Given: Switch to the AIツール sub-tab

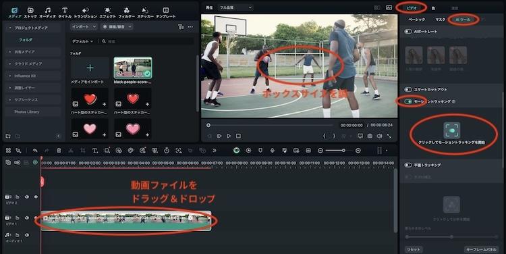Looking at the screenshot, I should [463, 20].
